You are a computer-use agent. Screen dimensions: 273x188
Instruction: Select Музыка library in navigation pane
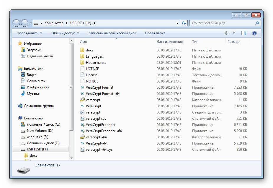pos(33,93)
